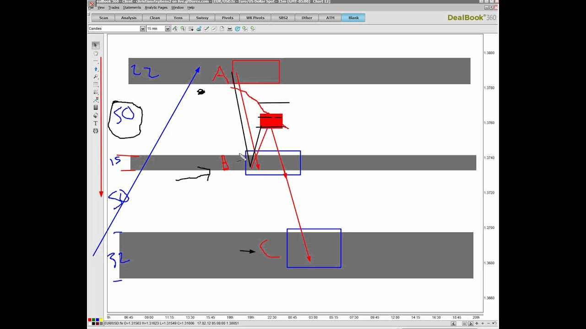Image resolution: width=586 pixels, height=329 pixels.
Task: Click the green dollar-sign order icon
Action: point(183,28)
